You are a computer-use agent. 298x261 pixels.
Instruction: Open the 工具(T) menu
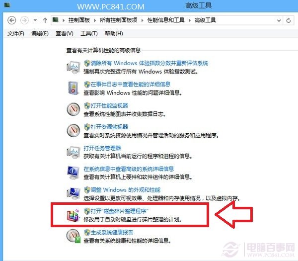point(89,34)
